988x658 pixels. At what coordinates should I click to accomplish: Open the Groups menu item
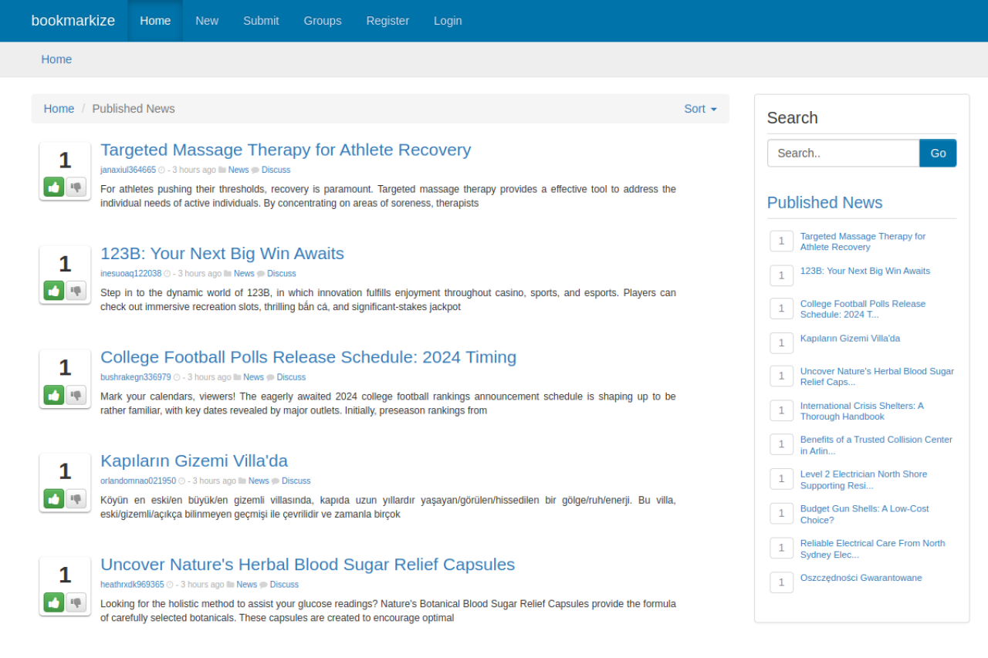tap(322, 21)
